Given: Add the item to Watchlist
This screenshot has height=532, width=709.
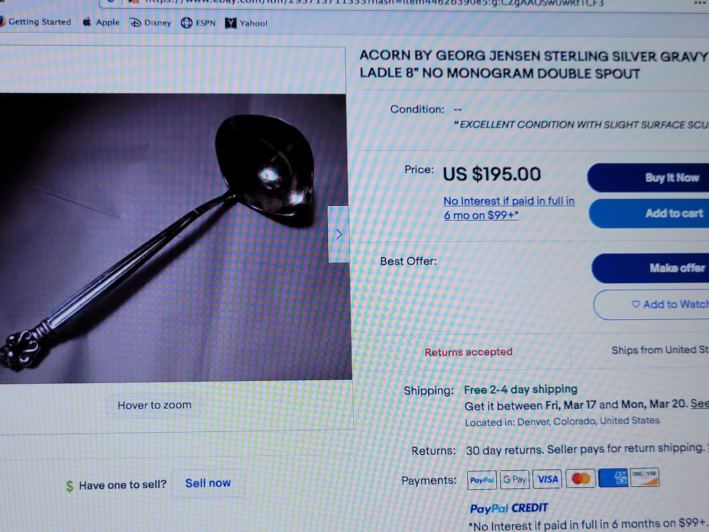Looking at the screenshot, I should pos(652,305).
